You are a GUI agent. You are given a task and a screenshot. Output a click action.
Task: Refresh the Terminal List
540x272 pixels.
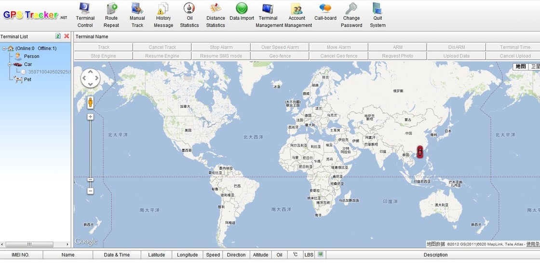pos(58,36)
